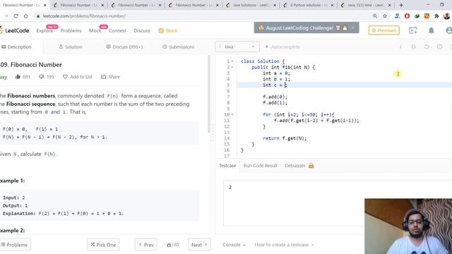
Task: Bookmark this page with star icon
Action: 385,16
